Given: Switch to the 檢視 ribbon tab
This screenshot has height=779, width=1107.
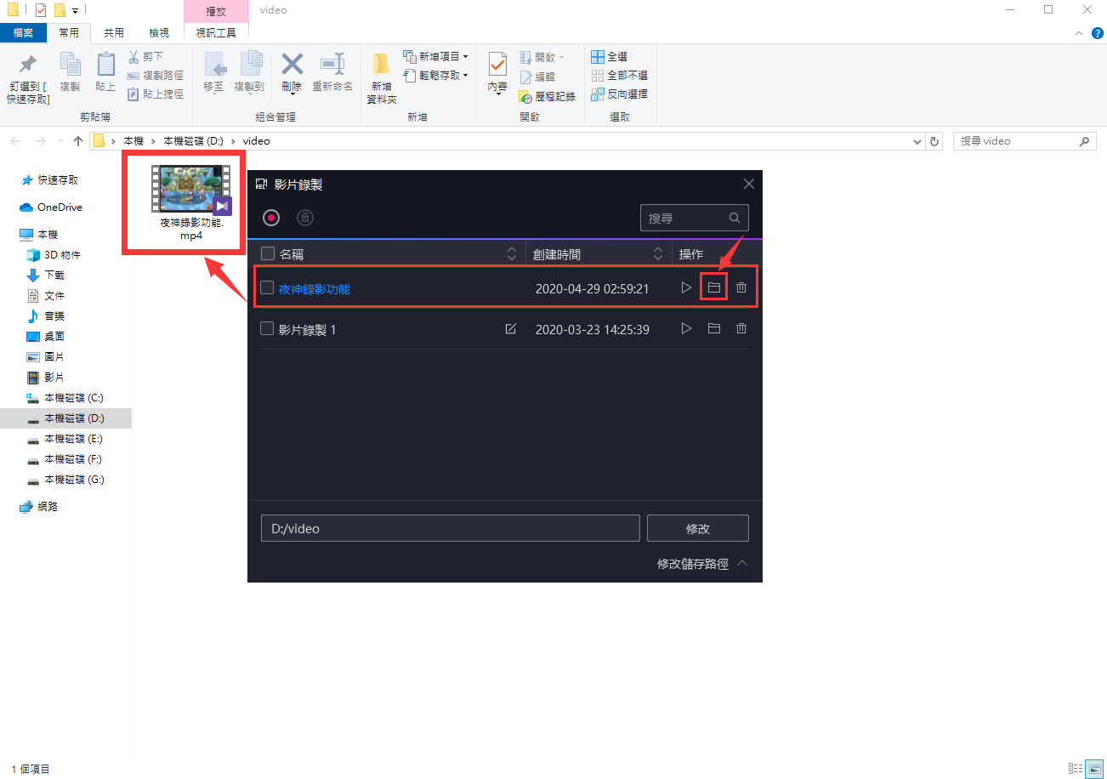Looking at the screenshot, I should click(159, 33).
